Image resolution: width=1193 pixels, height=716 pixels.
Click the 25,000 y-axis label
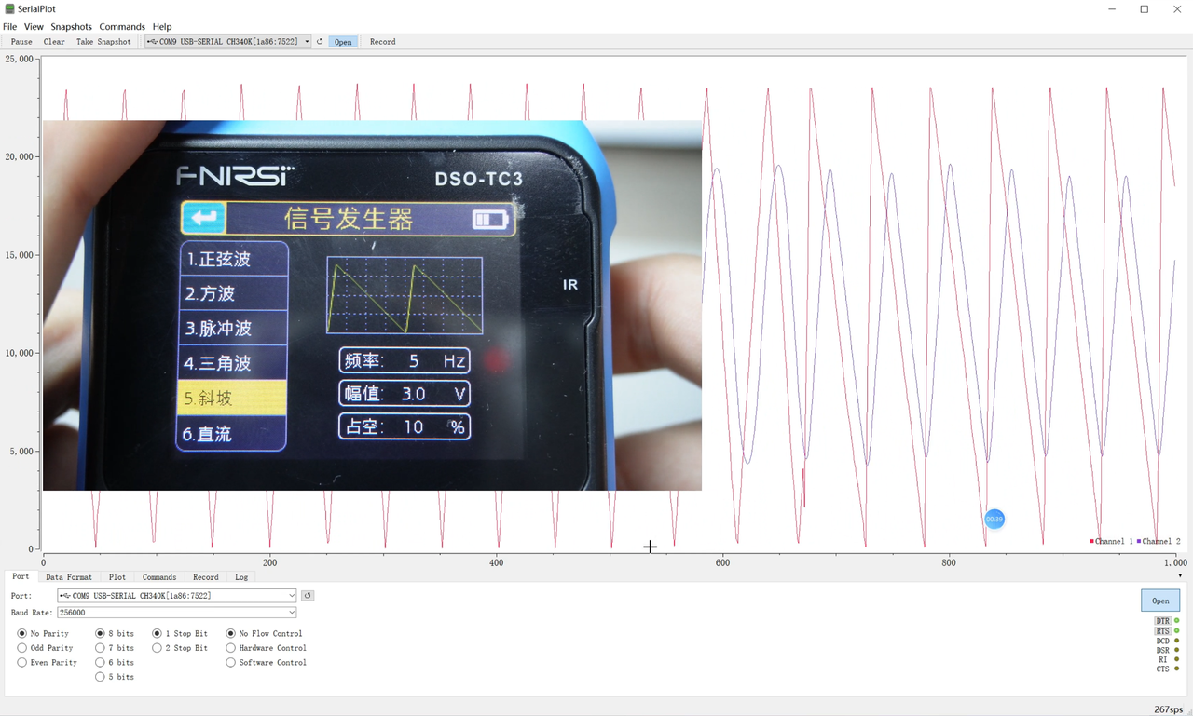[x=20, y=59]
